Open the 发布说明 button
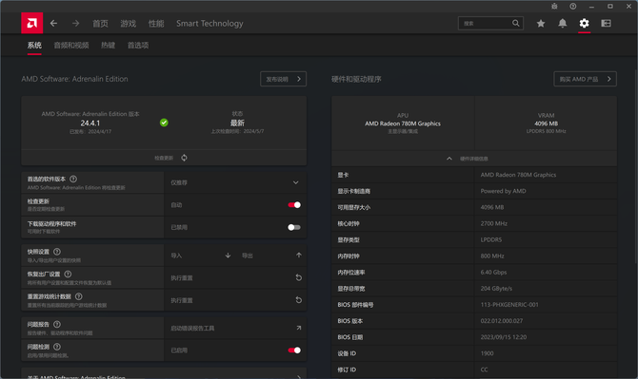The image size is (638, 379). click(283, 79)
